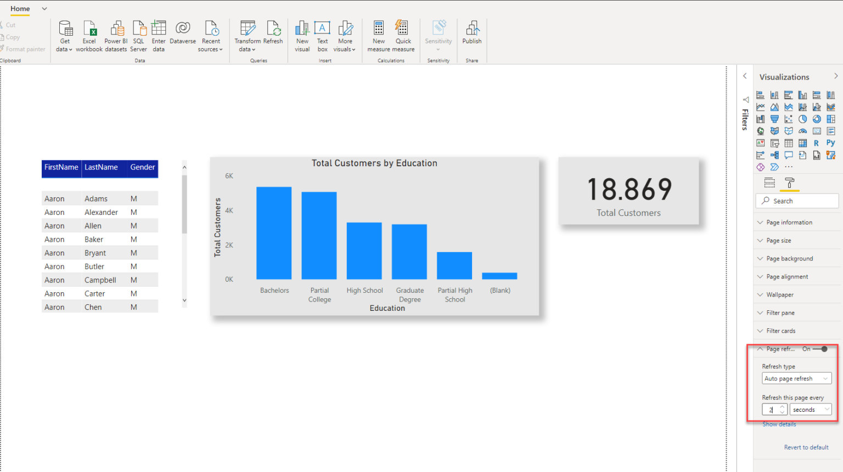Click the Show details link
This screenshot has width=843, height=472.
[x=779, y=424]
